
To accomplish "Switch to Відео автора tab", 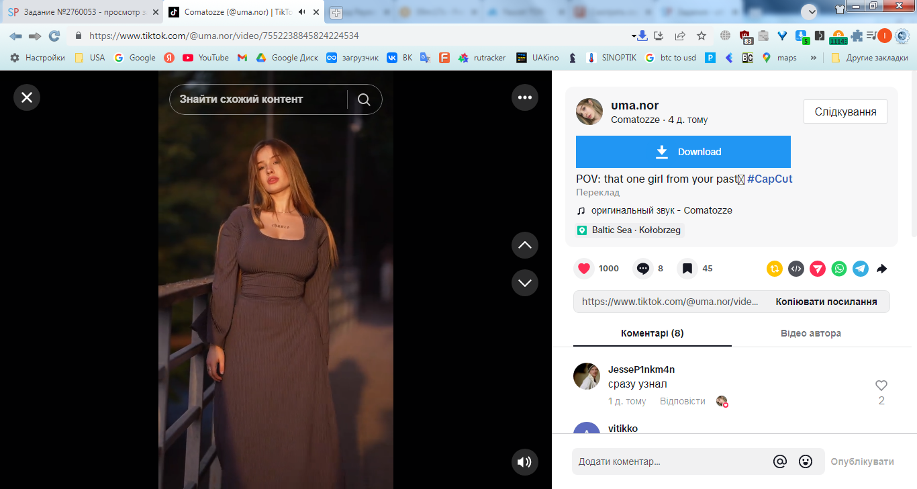I will click(811, 333).
